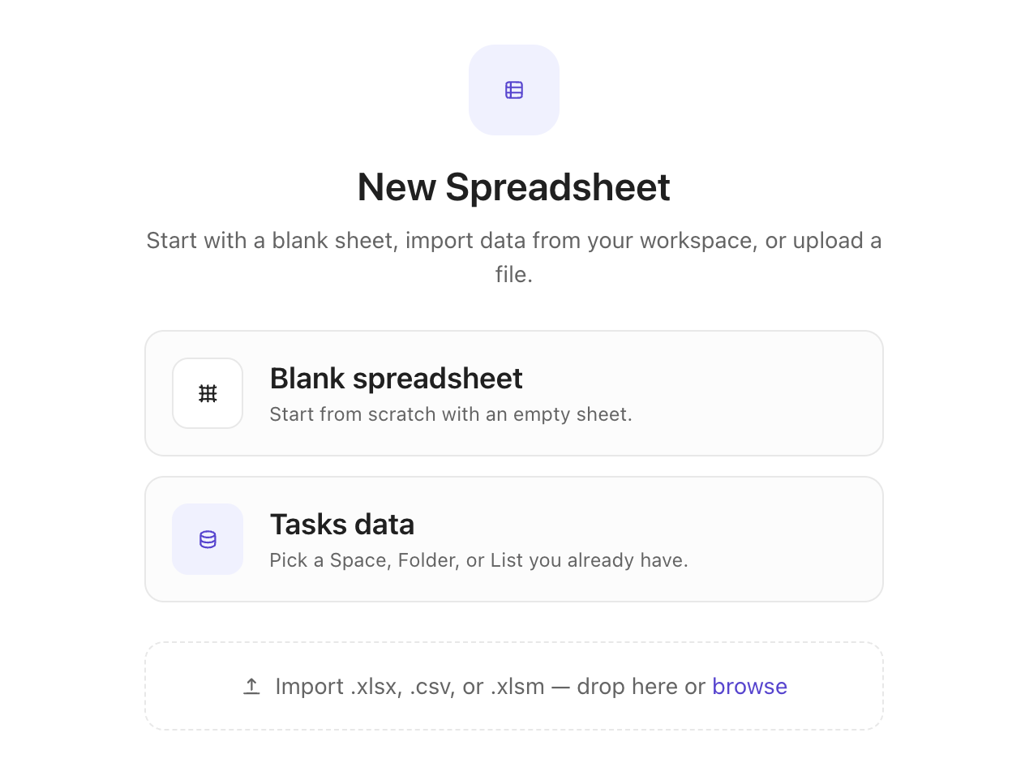Click the grid icon for Blank spreadsheet
The height and width of the screenshot is (767, 1025).
point(208,393)
